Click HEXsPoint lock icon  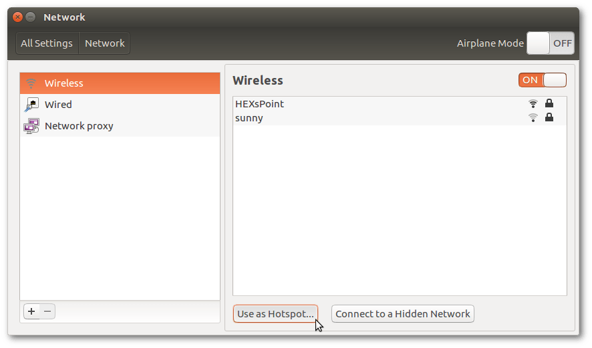549,103
